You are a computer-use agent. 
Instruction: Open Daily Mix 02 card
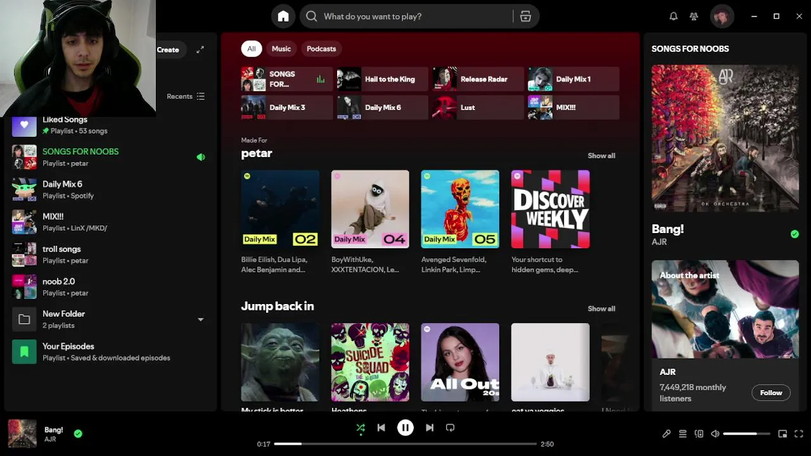click(280, 209)
